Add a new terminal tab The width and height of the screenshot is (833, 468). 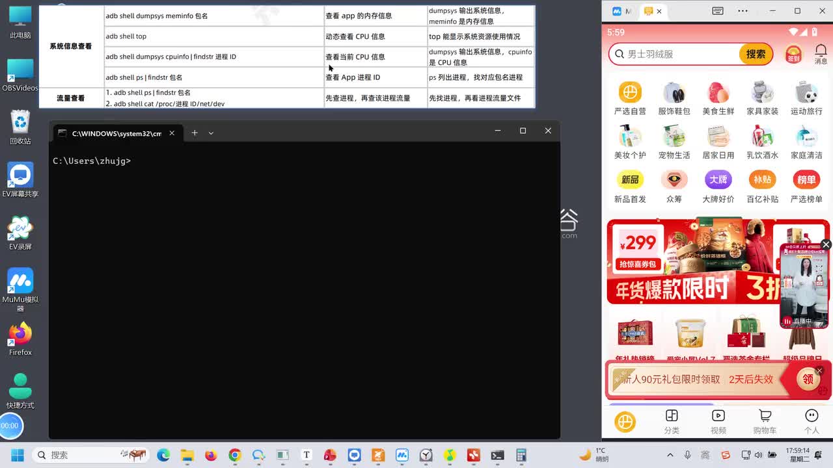[194, 133]
